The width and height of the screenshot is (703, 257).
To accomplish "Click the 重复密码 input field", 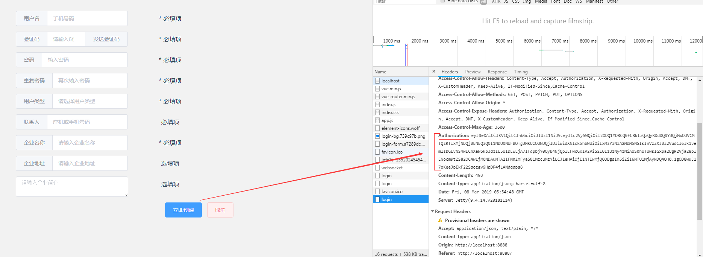I will (90, 81).
